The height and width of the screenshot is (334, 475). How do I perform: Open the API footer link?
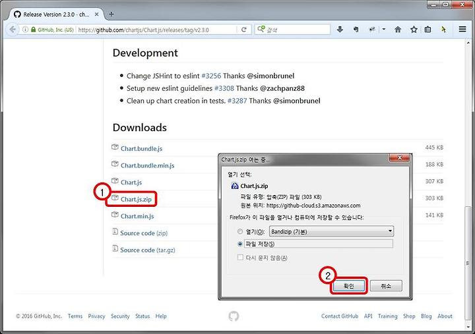[368, 316]
